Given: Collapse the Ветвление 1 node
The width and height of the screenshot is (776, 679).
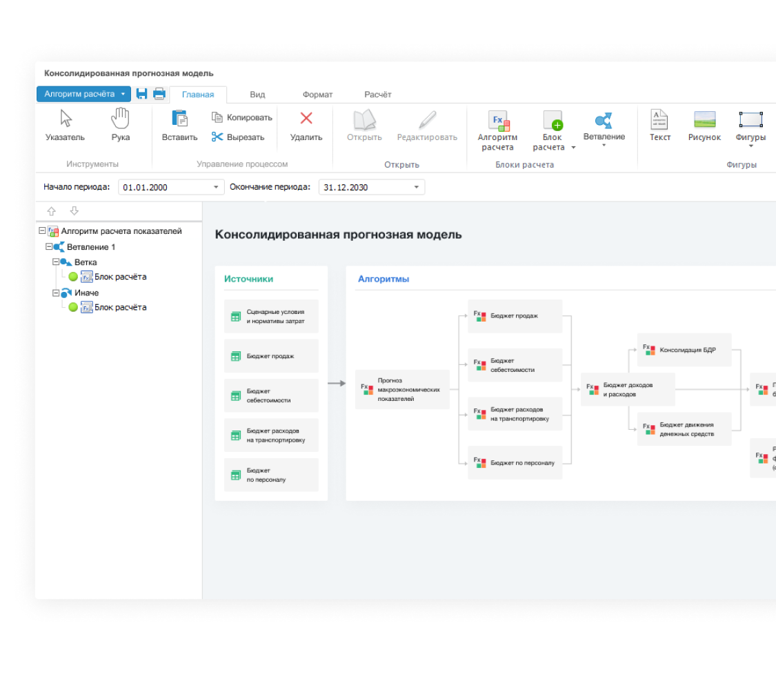Looking at the screenshot, I should 49,246.
